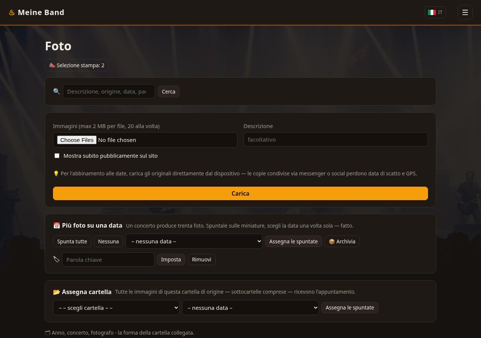This screenshot has width=481, height=338.
Task: Click Assegna le spuntate beside Archivia
Action: tap(293, 241)
